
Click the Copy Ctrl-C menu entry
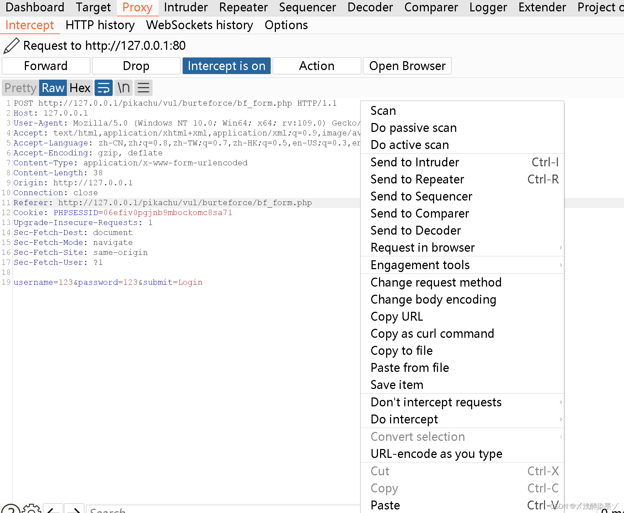tap(462, 488)
